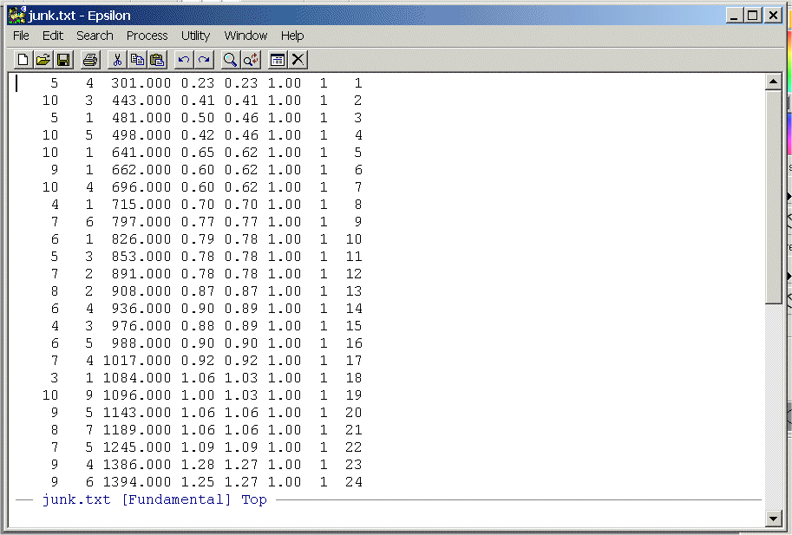
Task: Cut selection with the scissors icon
Action: coord(117,60)
